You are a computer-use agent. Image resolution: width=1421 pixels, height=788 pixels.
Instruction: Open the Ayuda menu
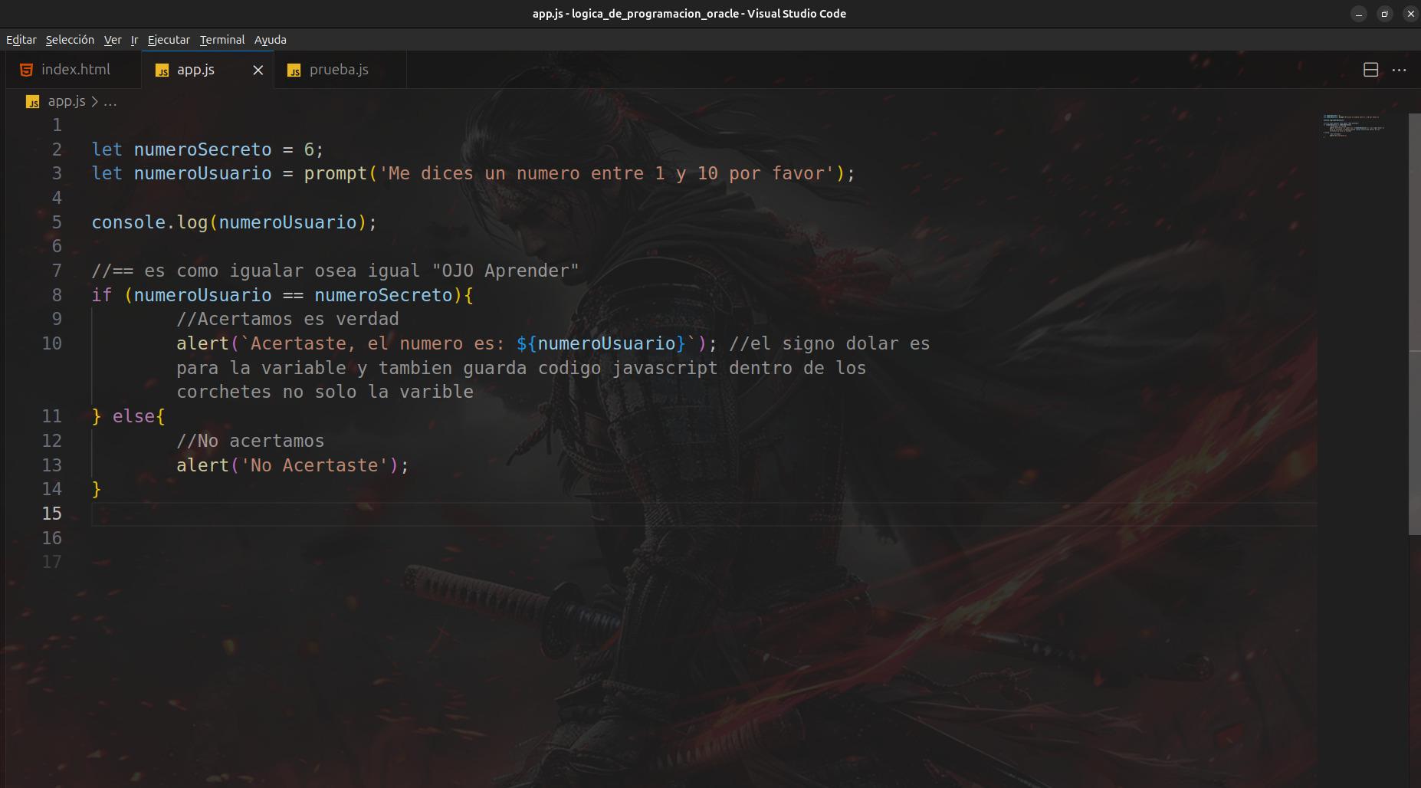[271, 40]
